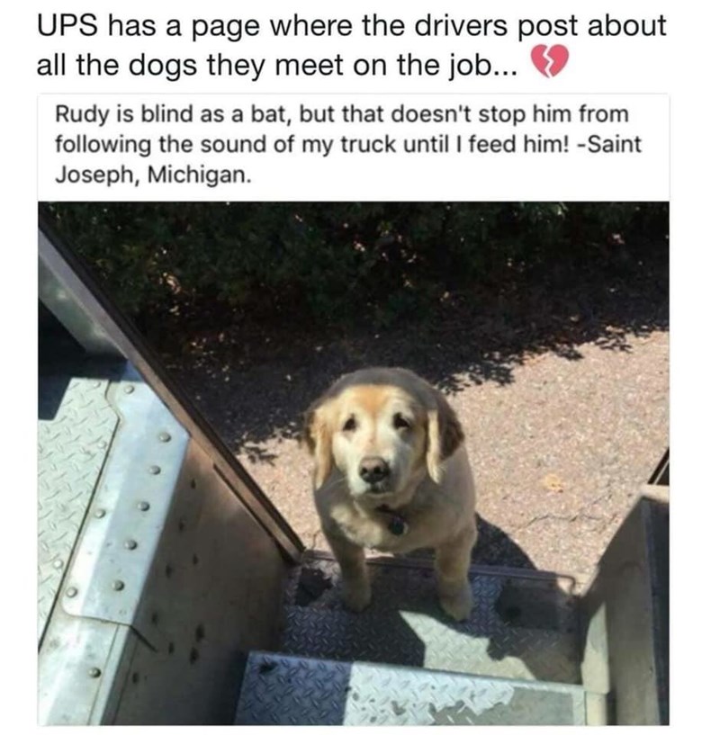This screenshot has height=735, width=720.
Task: Click the word "following" in the caption
Action: 103,146
